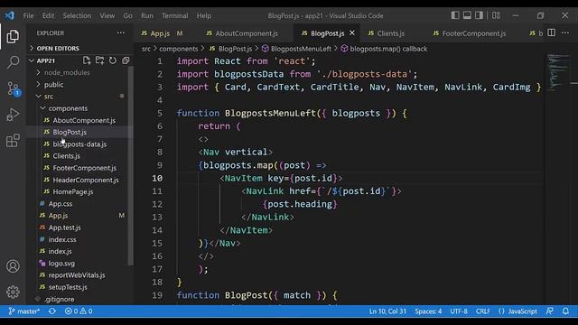The width and height of the screenshot is (578, 325).
Task: Switch to the Clients.js tab
Action: tap(391, 33)
